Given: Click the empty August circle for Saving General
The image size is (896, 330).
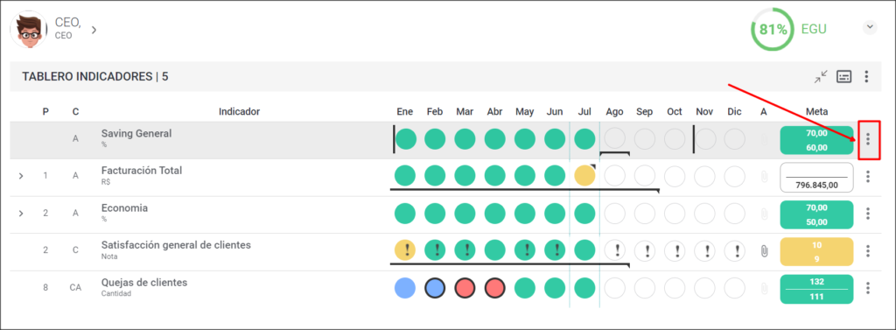Looking at the screenshot, I should pyautogui.click(x=615, y=139).
